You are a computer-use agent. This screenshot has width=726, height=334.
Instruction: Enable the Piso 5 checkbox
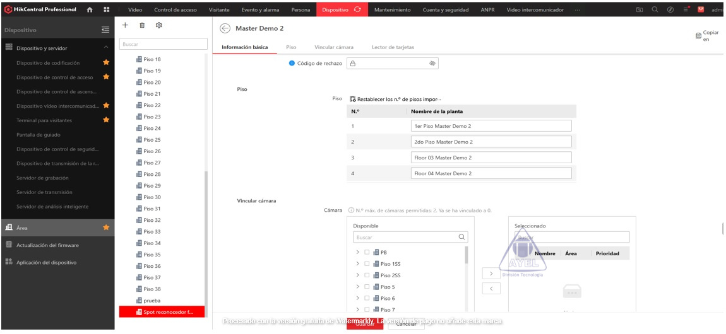pyautogui.click(x=367, y=287)
